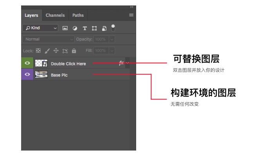Image resolution: width=257 pixels, height=156 pixels.
Task: Click the lock position move icon
Action: click(x=56, y=51)
